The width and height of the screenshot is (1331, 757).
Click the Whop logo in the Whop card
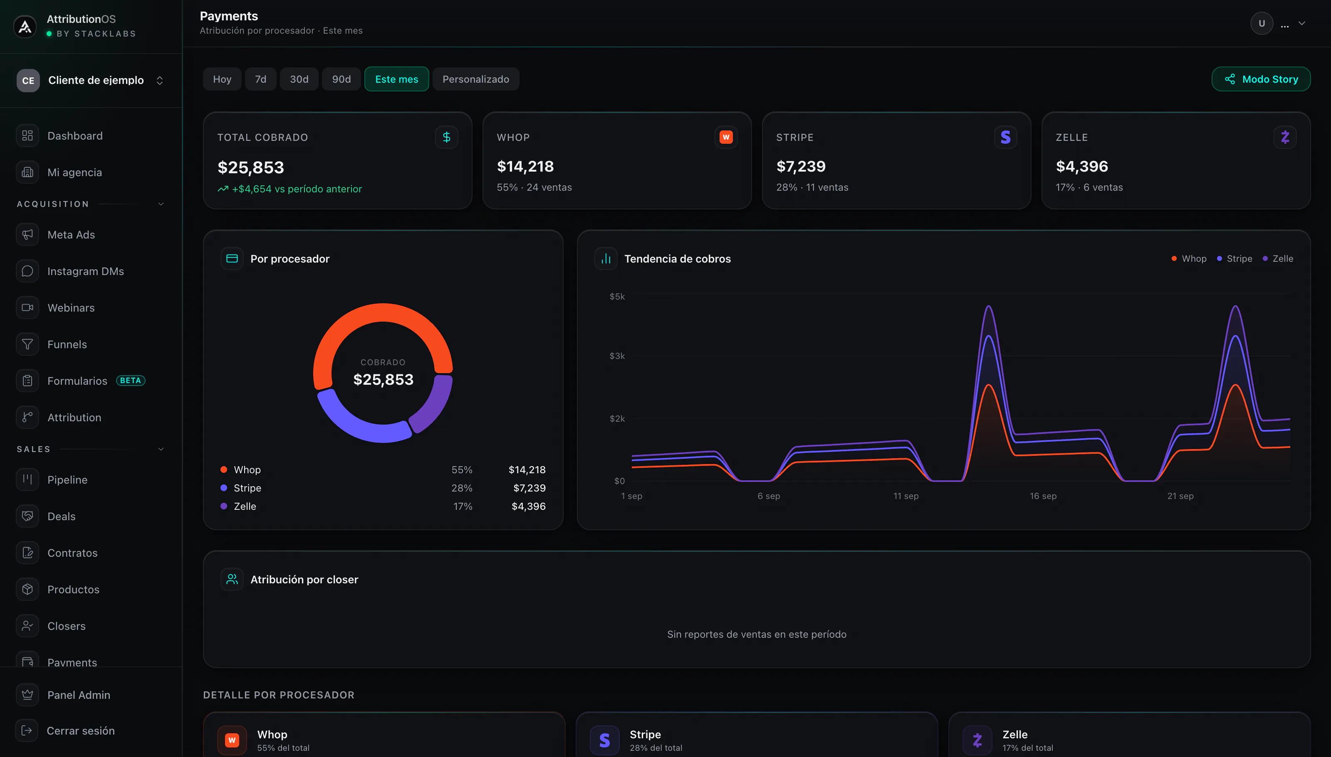click(x=726, y=137)
